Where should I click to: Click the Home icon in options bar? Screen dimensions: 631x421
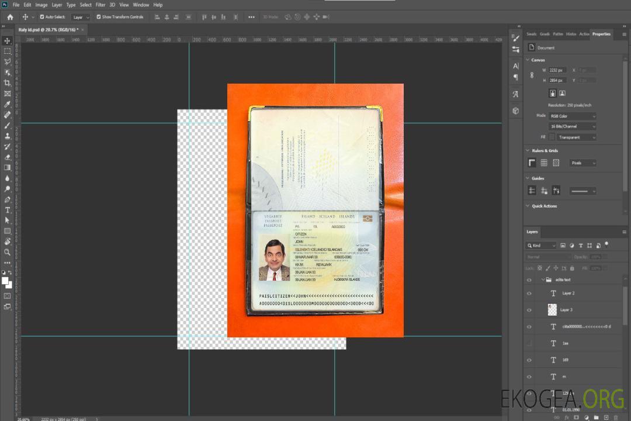tap(10, 17)
